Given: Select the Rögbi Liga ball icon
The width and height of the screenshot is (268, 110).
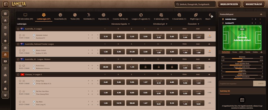Looking at the screenshot, I should (x=196, y=15).
